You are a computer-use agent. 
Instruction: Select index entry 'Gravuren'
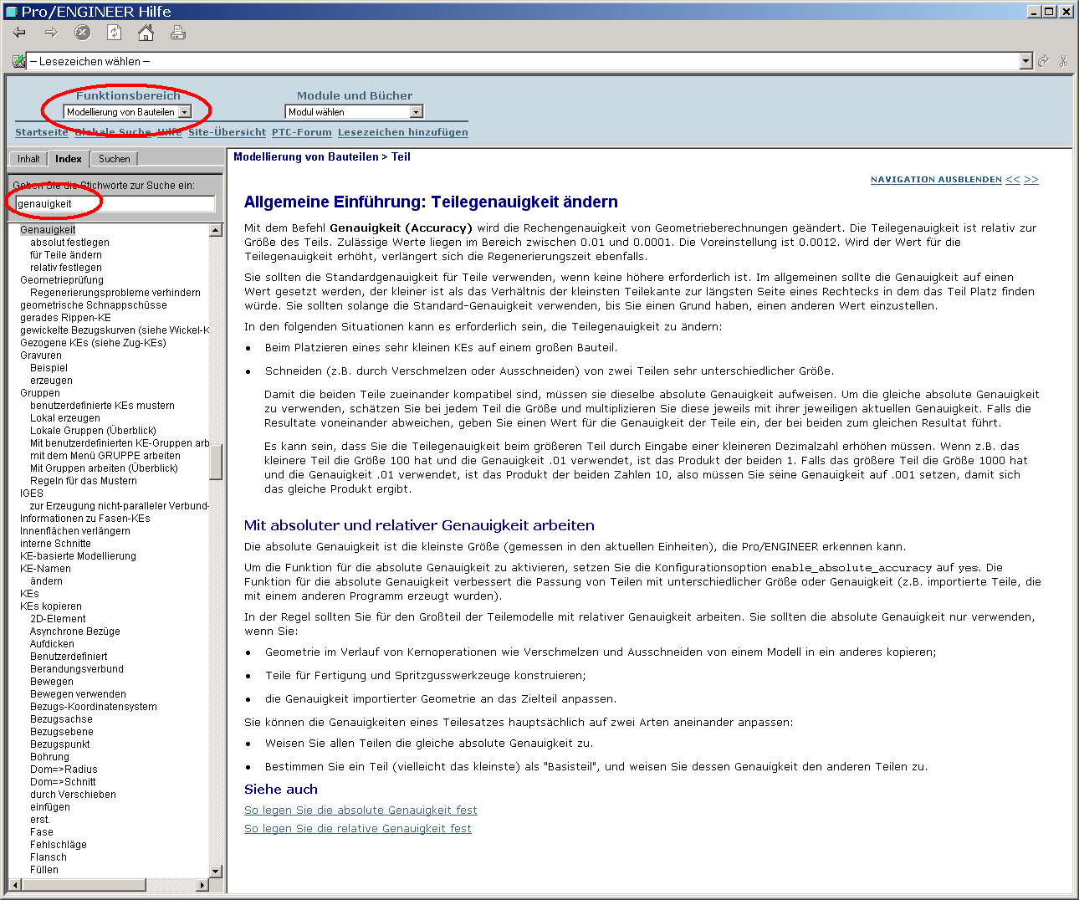tap(41, 355)
